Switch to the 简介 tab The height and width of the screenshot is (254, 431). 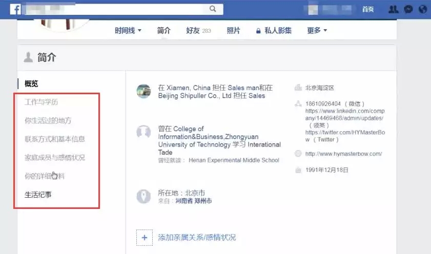(x=164, y=31)
